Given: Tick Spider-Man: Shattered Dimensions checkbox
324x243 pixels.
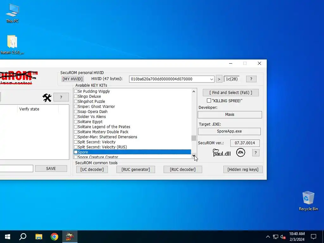Looking at the screenshot, I should pos(76,137).
